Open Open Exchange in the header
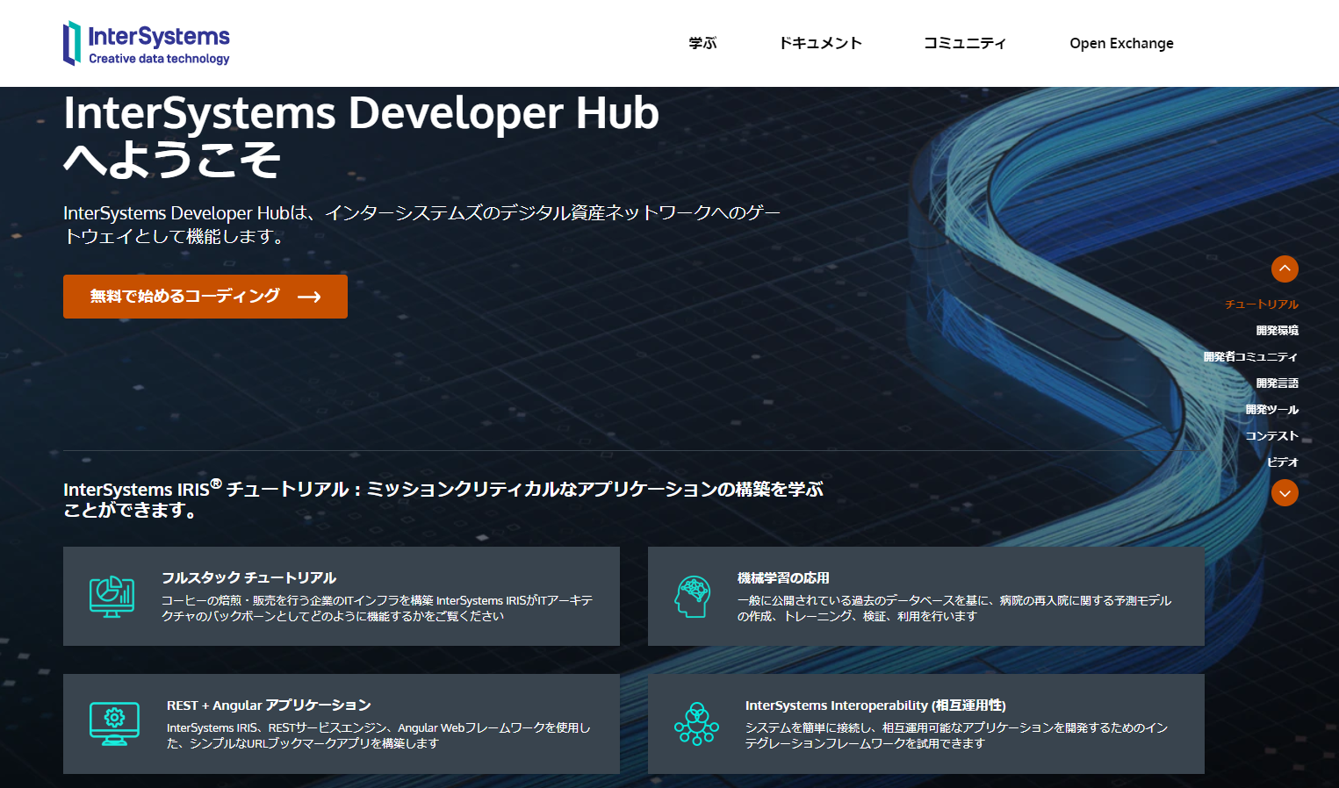The image size is (1339, 788). coord(1121,43)
